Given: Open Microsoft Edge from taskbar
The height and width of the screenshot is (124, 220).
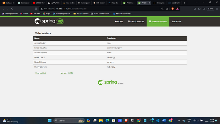Looking at the screenshot, I should [x=107, y=121].
